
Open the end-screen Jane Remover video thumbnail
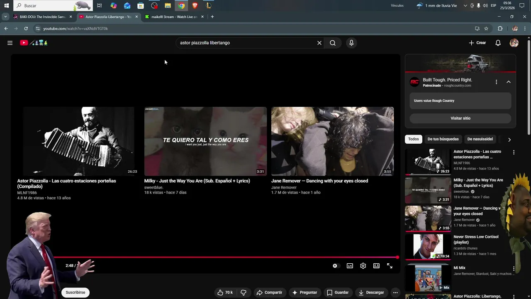coord(332,141)
